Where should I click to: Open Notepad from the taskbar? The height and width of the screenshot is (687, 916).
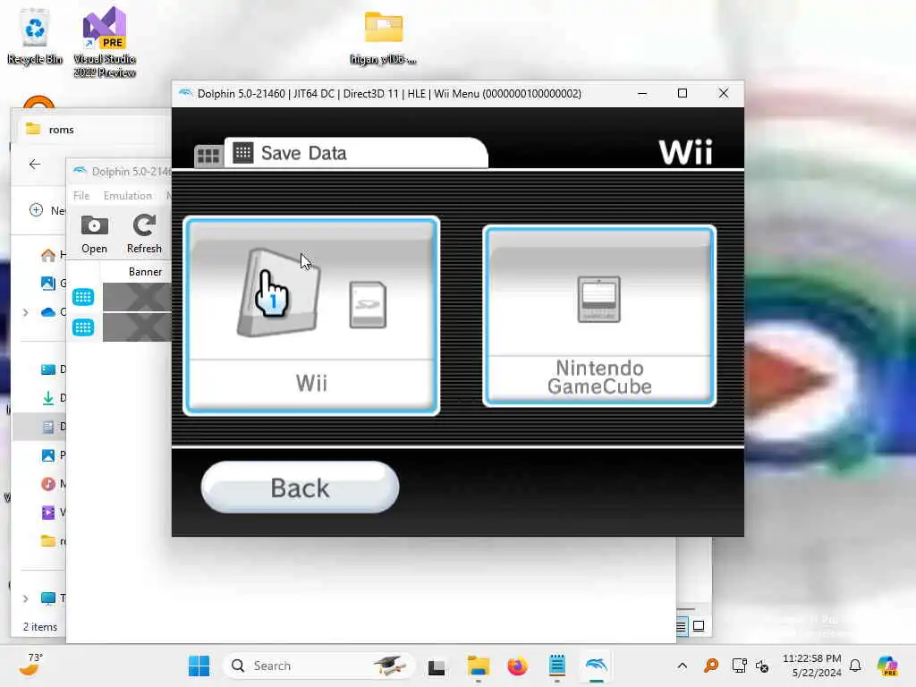point(556,666)
